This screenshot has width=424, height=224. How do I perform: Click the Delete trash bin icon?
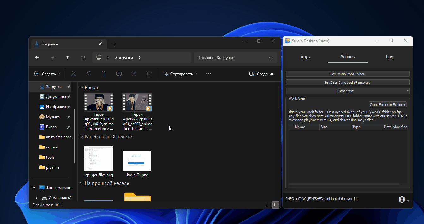(x=149, y=74)
